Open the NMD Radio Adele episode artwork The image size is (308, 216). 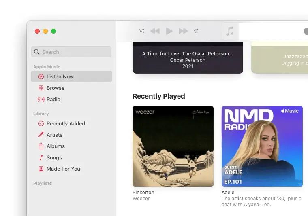pos(262,146)
